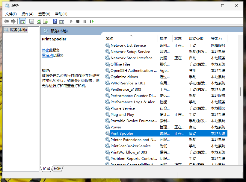Select the gear icon of Phone Service
This screenshot has height=182, width=246.
[x=108, y=108]
